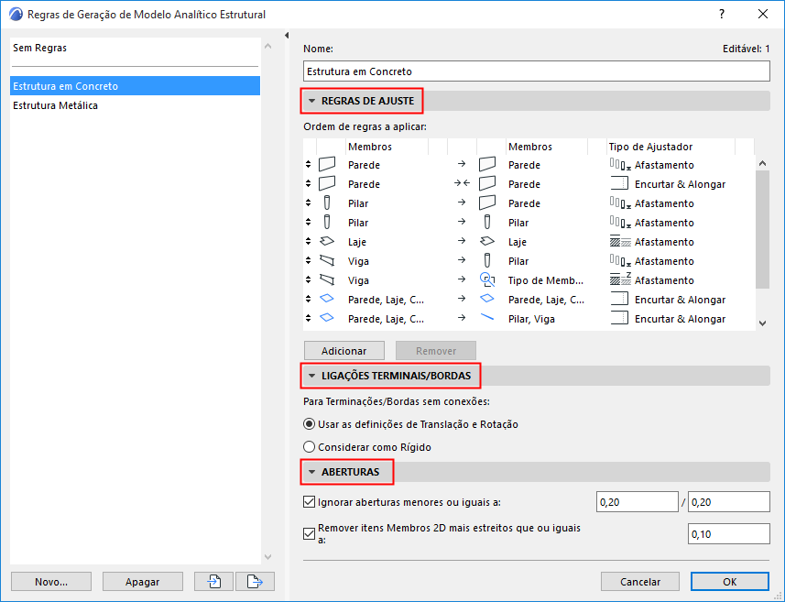This screenshot has height=602, width=785.
Task: Click the rules table scroll up arrow
Action: pos(762,163)
